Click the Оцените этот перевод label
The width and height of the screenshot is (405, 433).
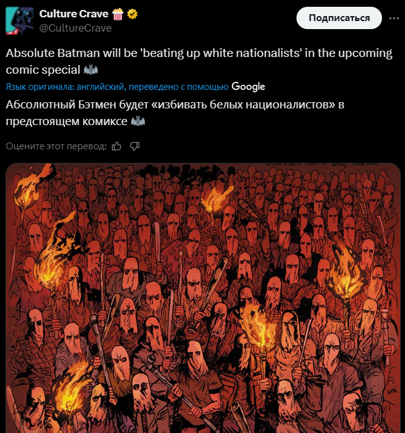click(x=56, y=146)
